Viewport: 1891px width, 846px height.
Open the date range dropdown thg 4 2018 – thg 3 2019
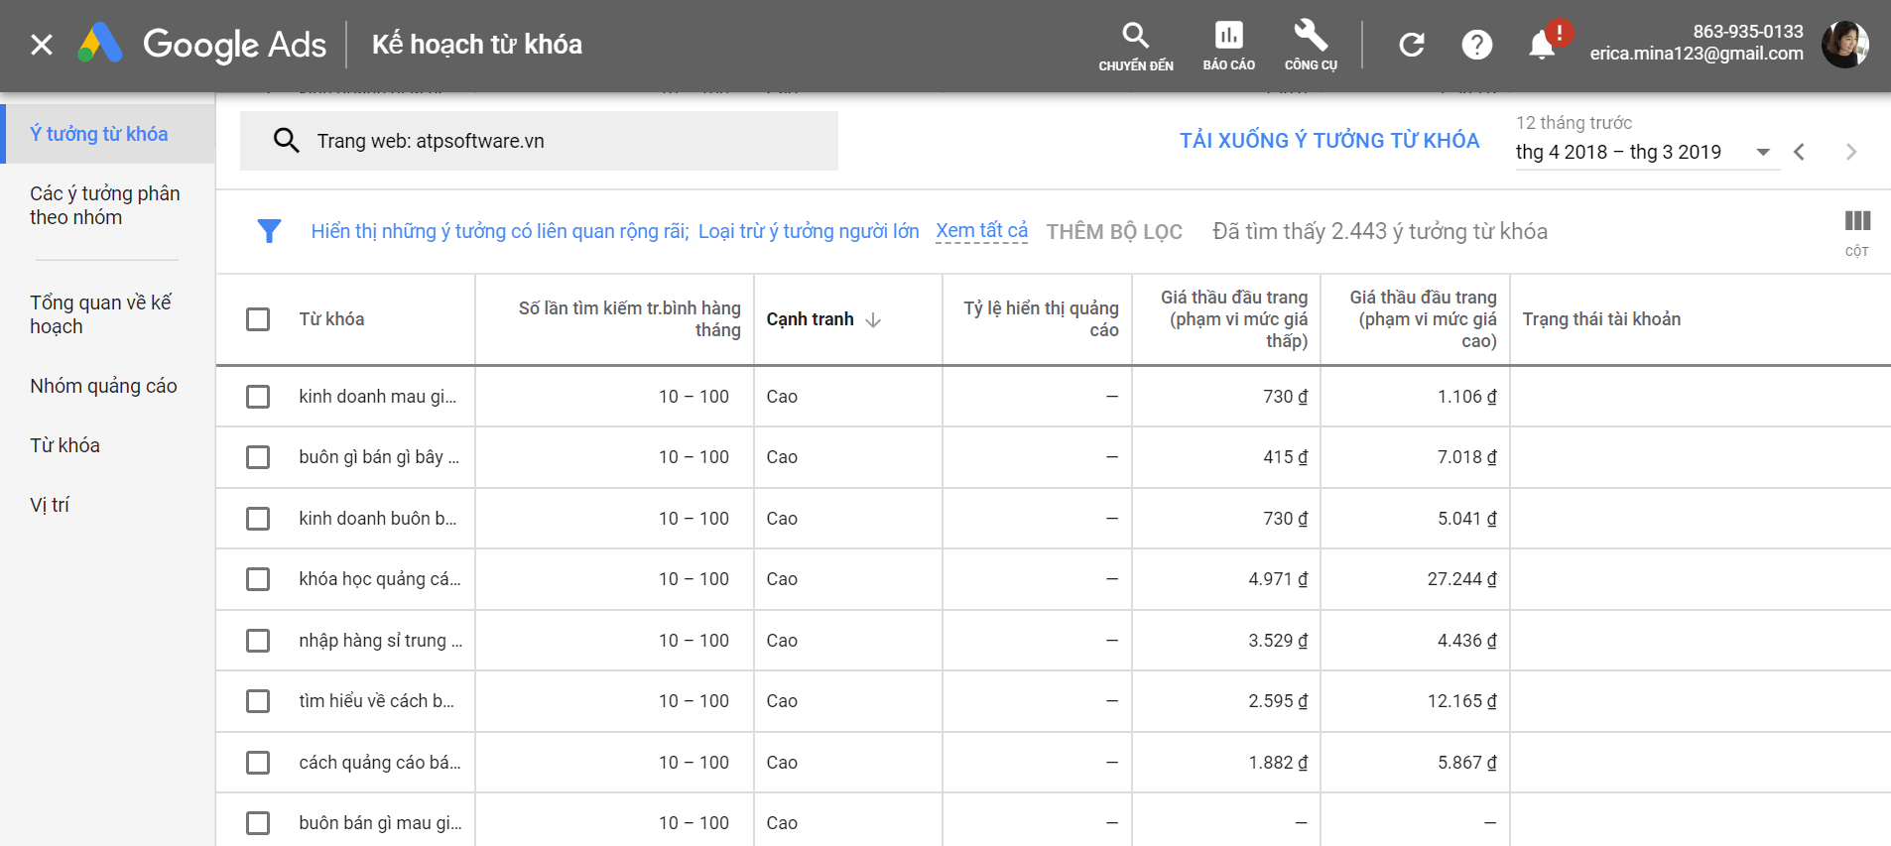tap(1647, 152)
